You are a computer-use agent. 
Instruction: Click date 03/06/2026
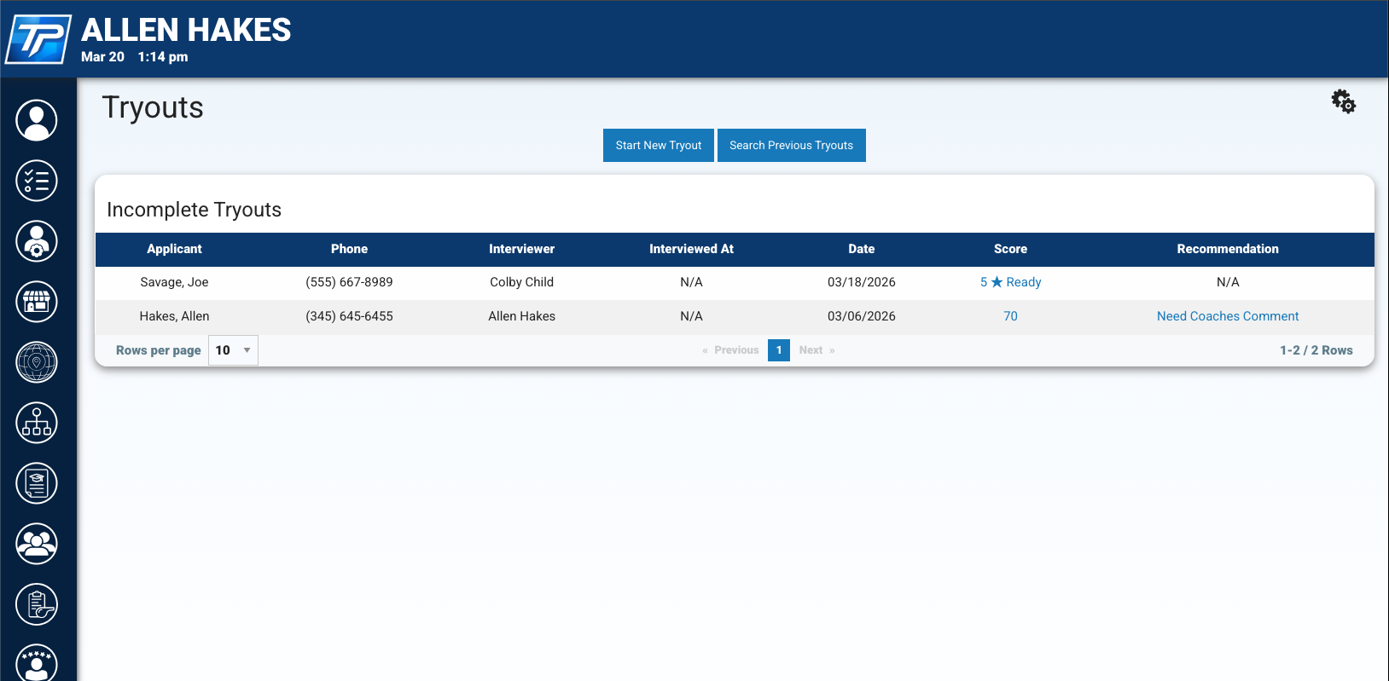coord(862,316)
